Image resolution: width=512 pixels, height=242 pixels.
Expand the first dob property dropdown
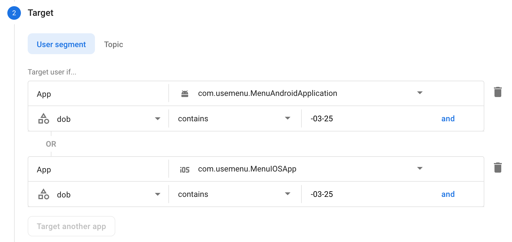[x=158, y=118]
